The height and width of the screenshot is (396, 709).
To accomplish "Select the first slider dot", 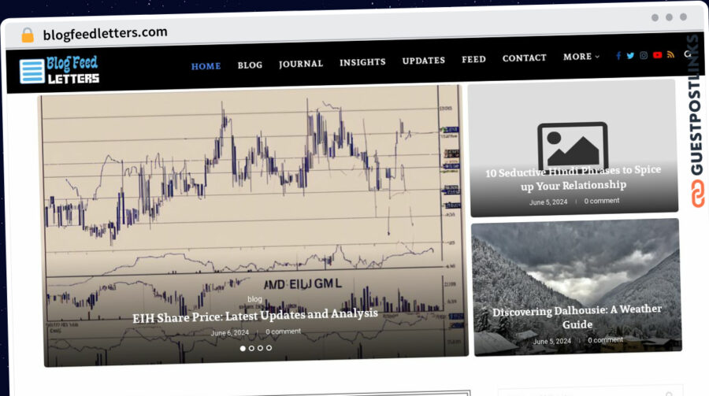I will click(243, 349).
